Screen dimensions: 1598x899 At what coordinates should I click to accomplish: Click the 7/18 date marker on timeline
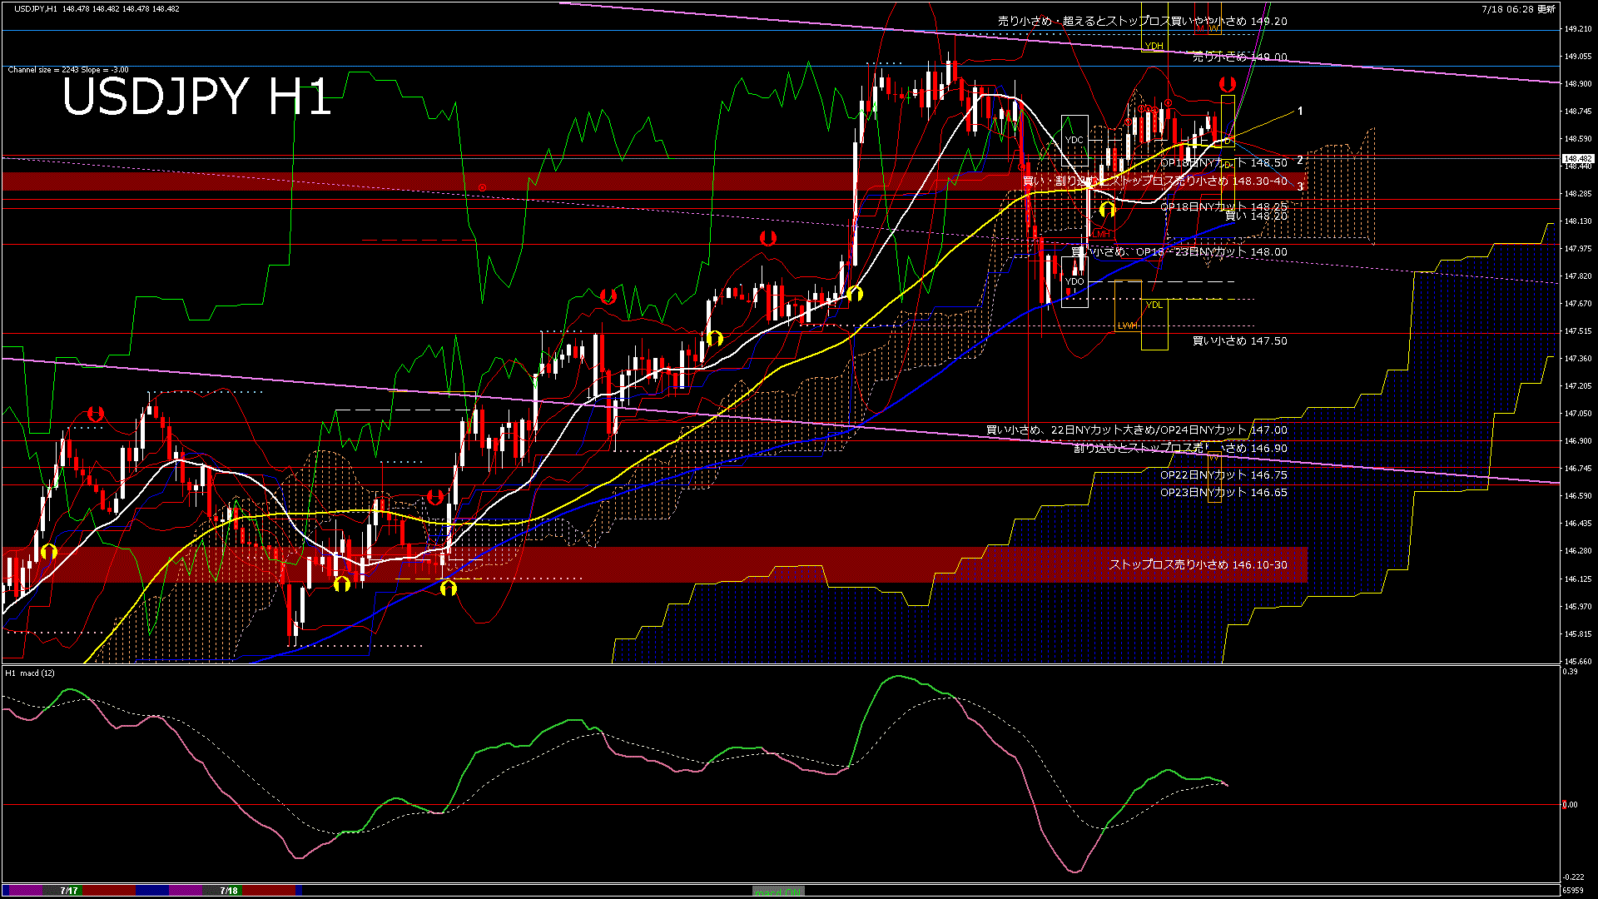(229, 891)
